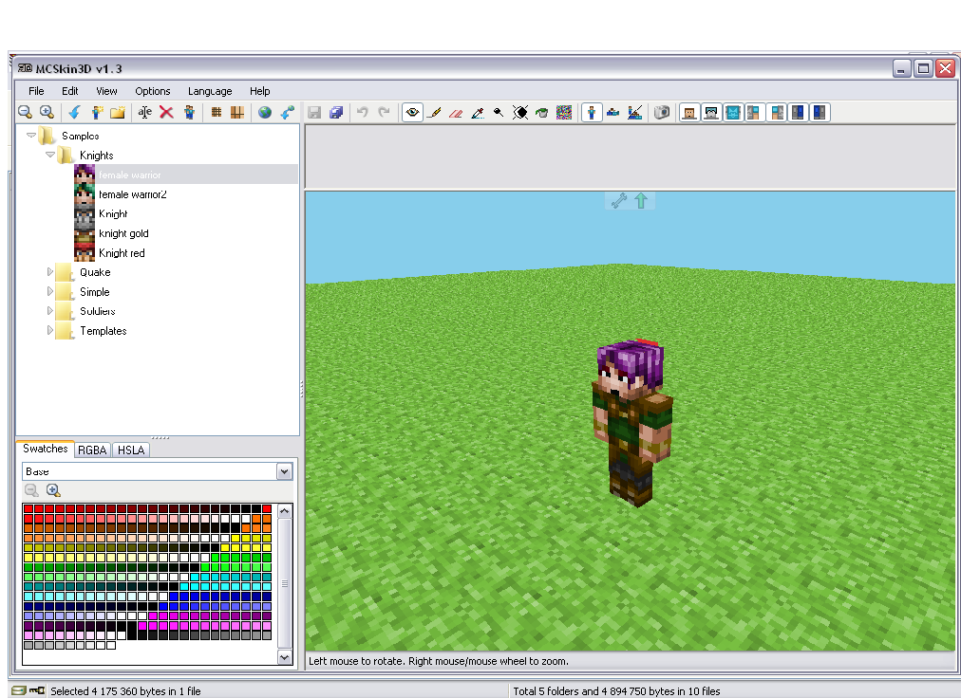
Task: Select the colorful noise tool
Action: point(564,112)
